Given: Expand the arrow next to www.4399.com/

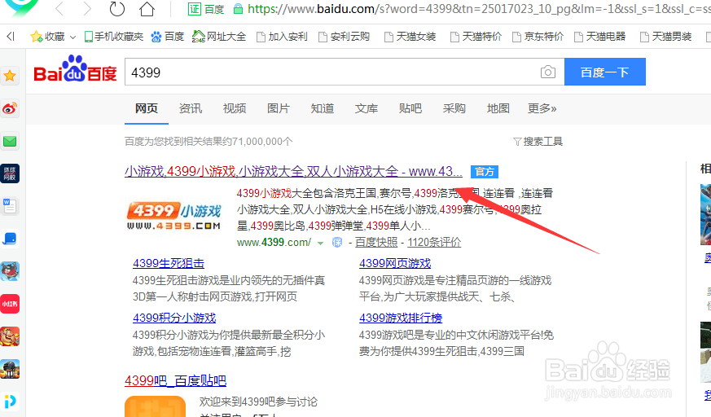Looking at the screenshot, I should [x=321, y=244].
